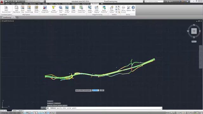The image size is (203, 114).
Task: Open the Manage ribbon tab
Action: pyautogui.click(x=45, y=4)
